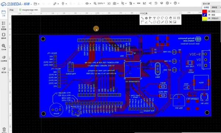Open the recycle bin in left sidebar

click(4, 130)
